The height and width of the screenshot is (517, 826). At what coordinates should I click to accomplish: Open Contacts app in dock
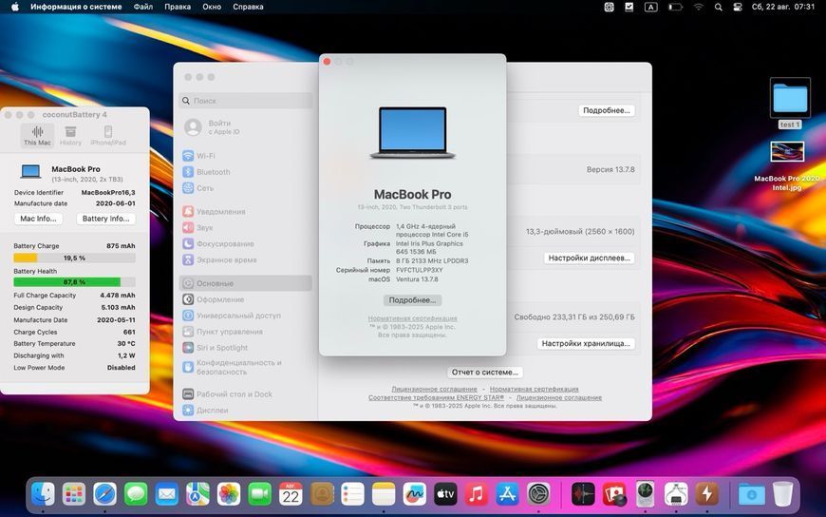(322, 494)
